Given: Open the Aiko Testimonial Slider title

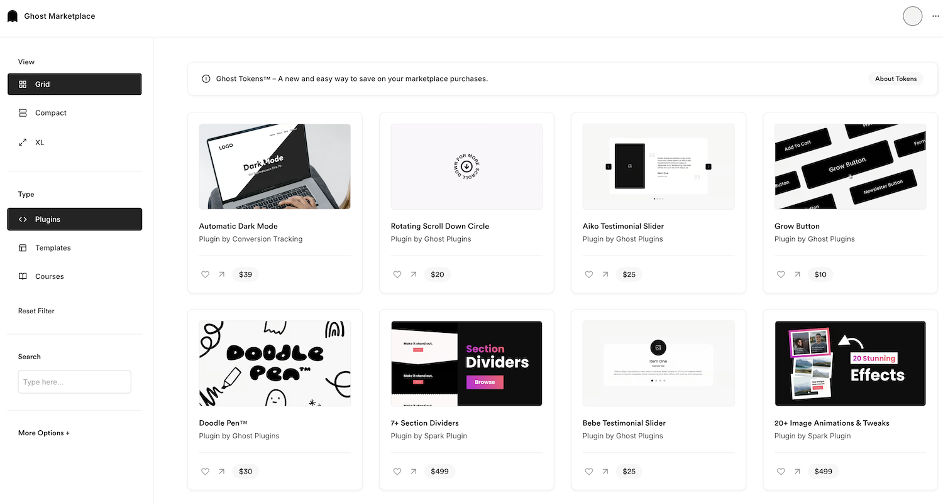Looking at the screenshot, I should (623, 226).
